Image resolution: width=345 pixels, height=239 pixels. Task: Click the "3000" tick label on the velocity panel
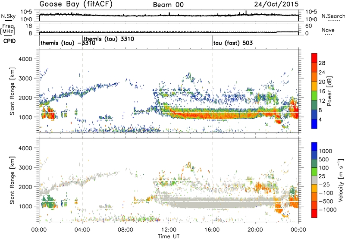tap(25, 167)
